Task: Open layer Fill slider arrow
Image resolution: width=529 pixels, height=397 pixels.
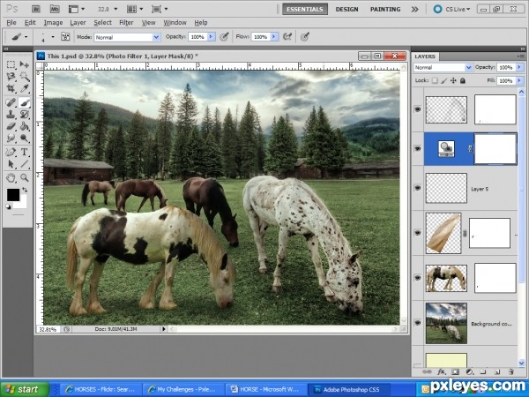Action: 519,80
